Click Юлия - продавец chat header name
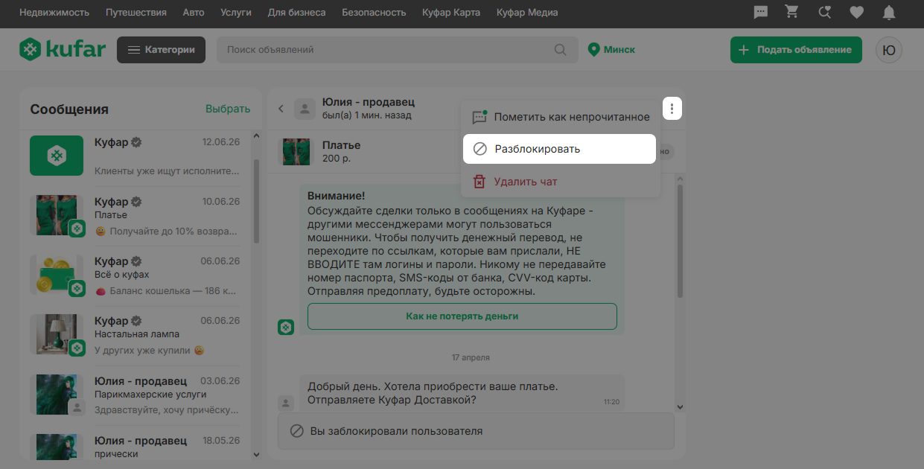This screenshot has width=924, height=469. click(x=369, y=102)
